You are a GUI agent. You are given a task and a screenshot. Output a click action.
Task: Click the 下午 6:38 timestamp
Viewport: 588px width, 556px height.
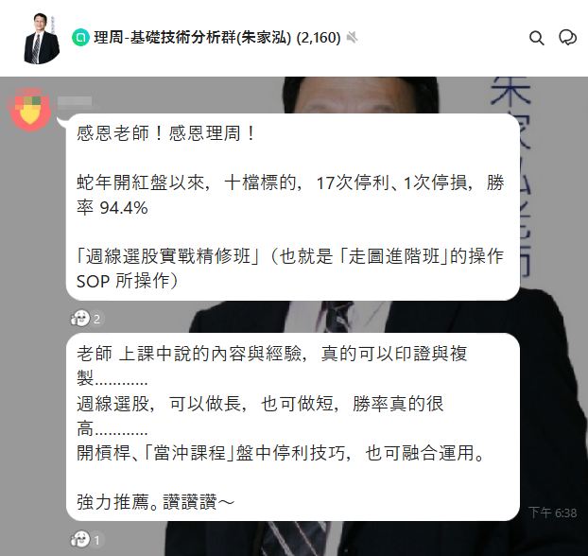pos(552,513)
